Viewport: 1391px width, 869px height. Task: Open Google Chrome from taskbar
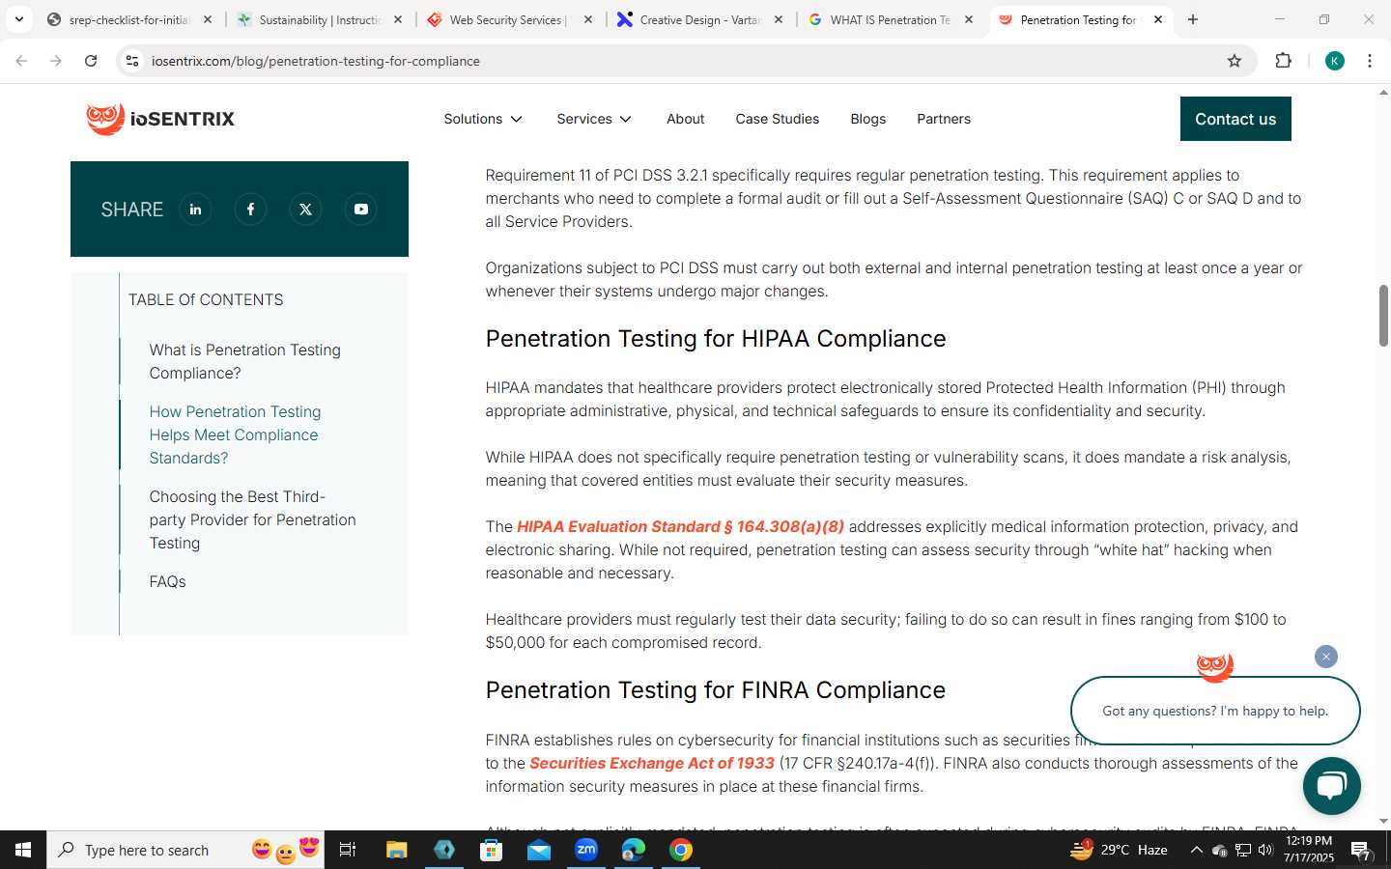pyautogui.click(x=680, y=850)
